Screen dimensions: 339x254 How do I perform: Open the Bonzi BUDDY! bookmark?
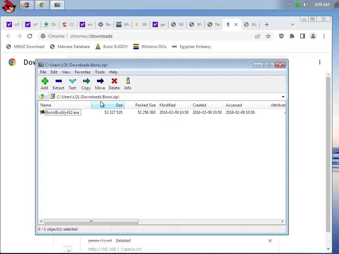click(112, 47)
